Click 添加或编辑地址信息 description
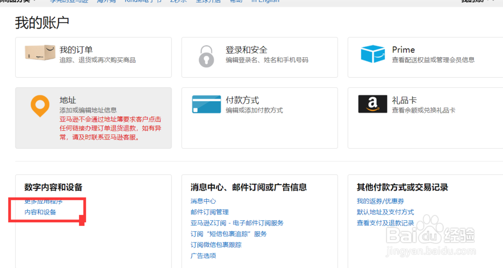The width and height of the screenshot is (503, 268). (x=88, y=110)
